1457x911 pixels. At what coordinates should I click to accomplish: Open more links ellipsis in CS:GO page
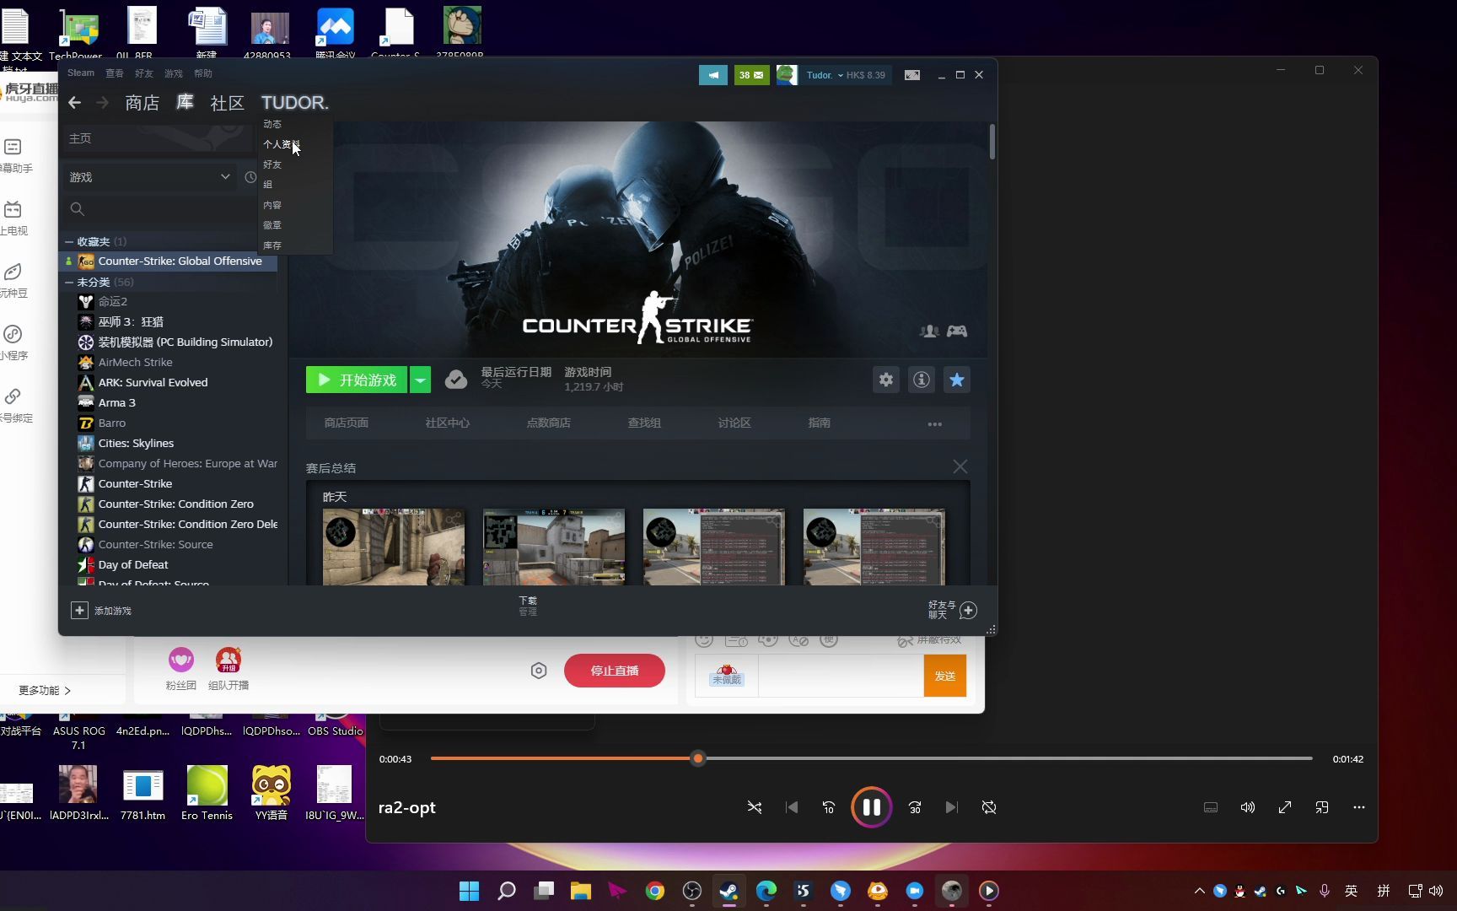[x=935, y=423]
